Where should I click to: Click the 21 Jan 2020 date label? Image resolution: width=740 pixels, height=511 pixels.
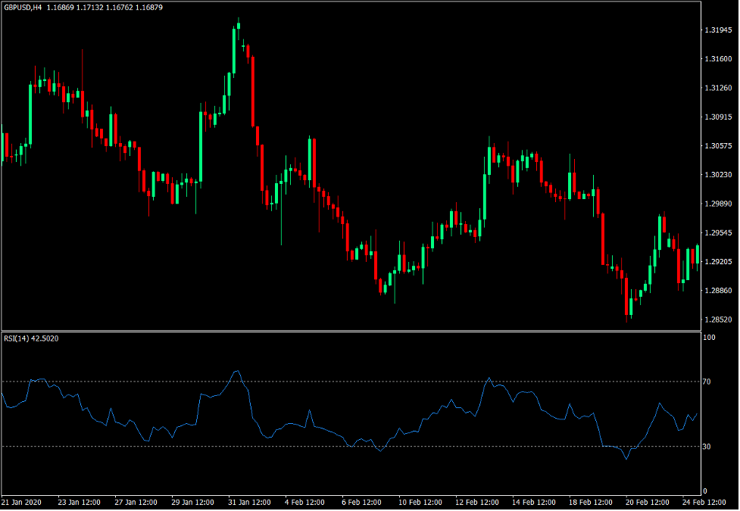[x=23, y=503]
